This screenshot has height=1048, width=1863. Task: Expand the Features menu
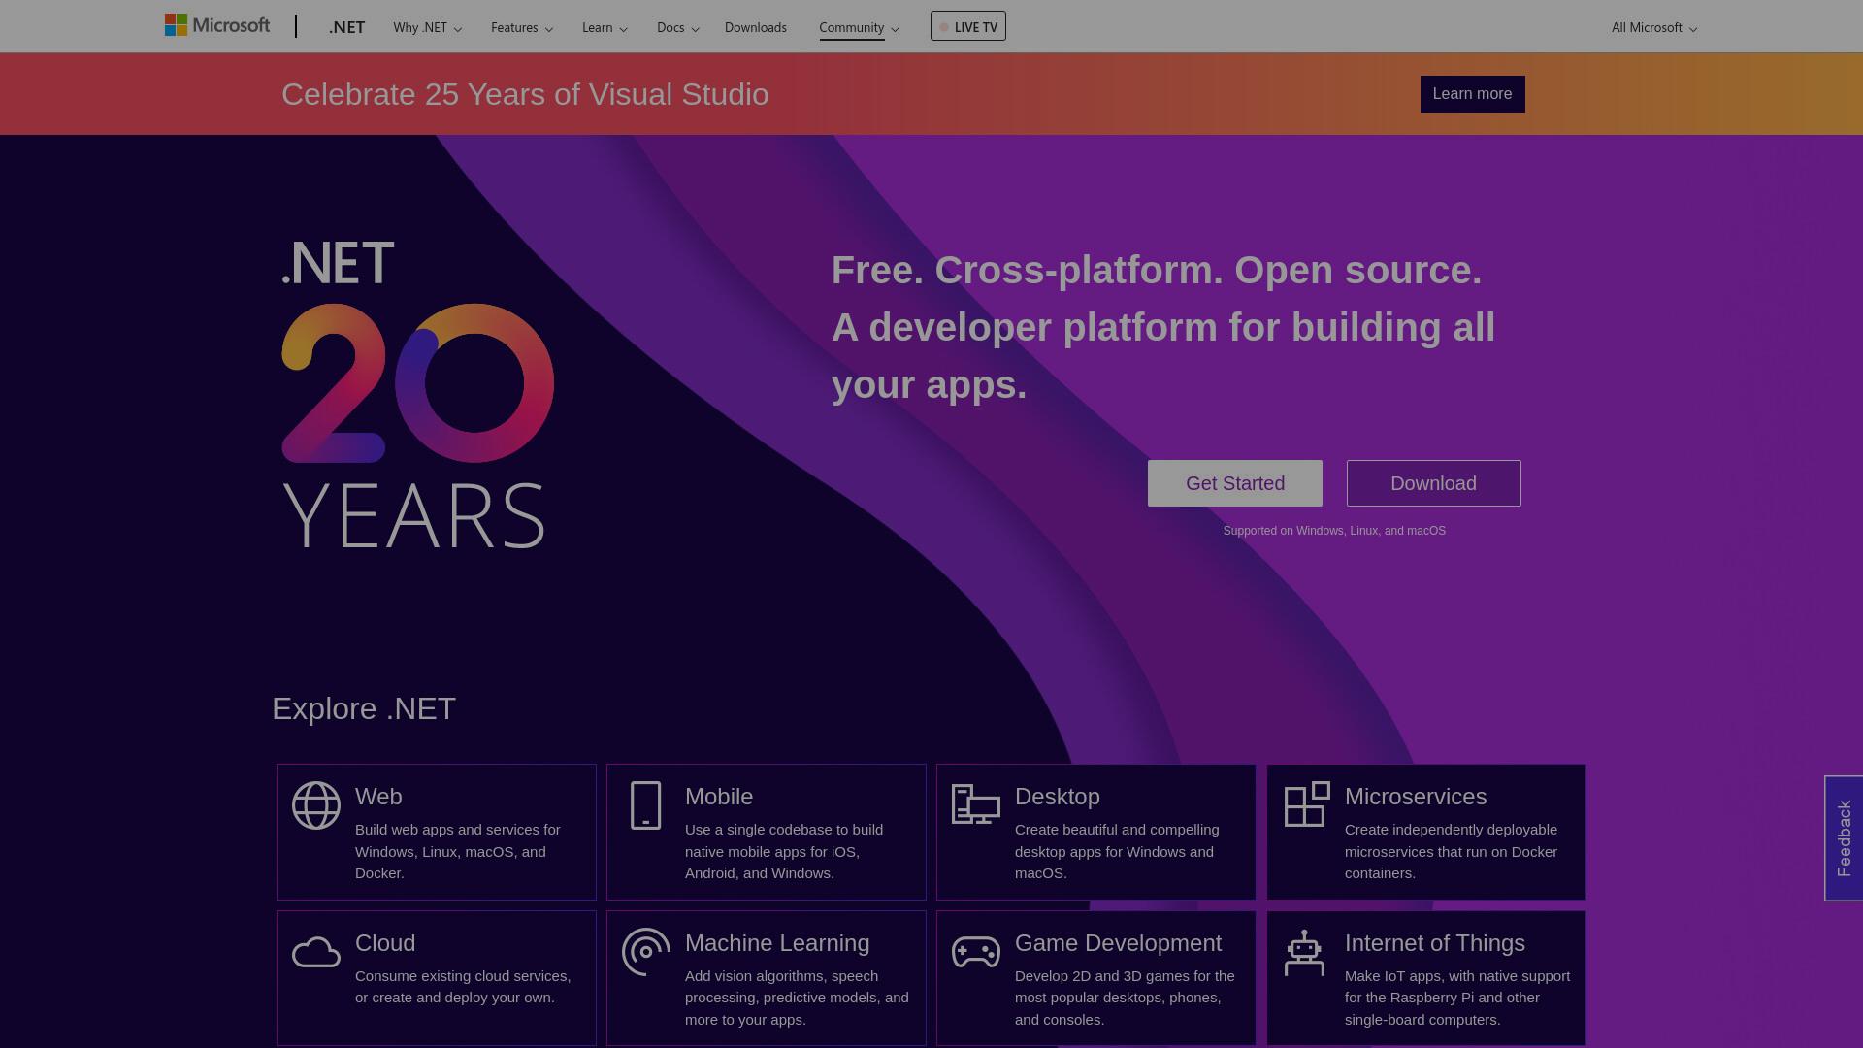click(x=522, y=27)
